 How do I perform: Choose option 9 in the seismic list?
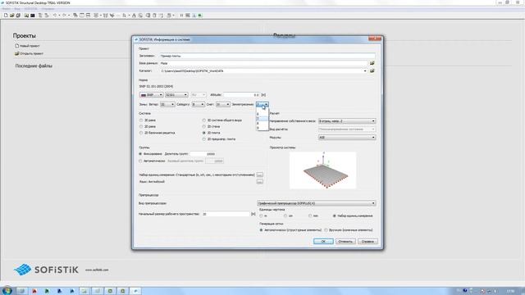pos(262,128)
